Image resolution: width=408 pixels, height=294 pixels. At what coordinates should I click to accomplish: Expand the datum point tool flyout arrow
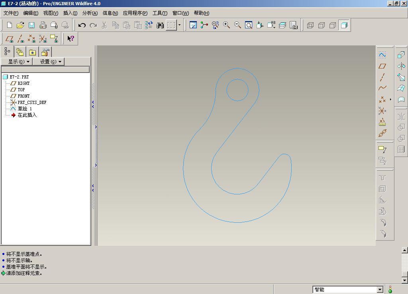390,99
